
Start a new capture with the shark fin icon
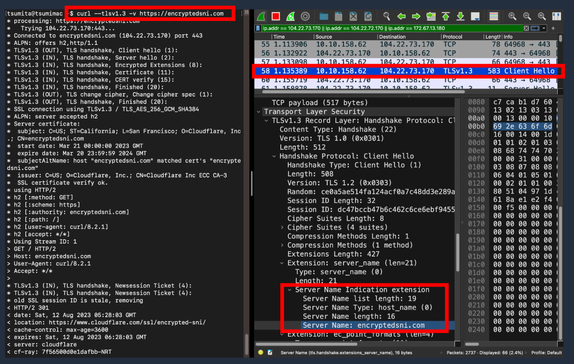click(261, 16)
